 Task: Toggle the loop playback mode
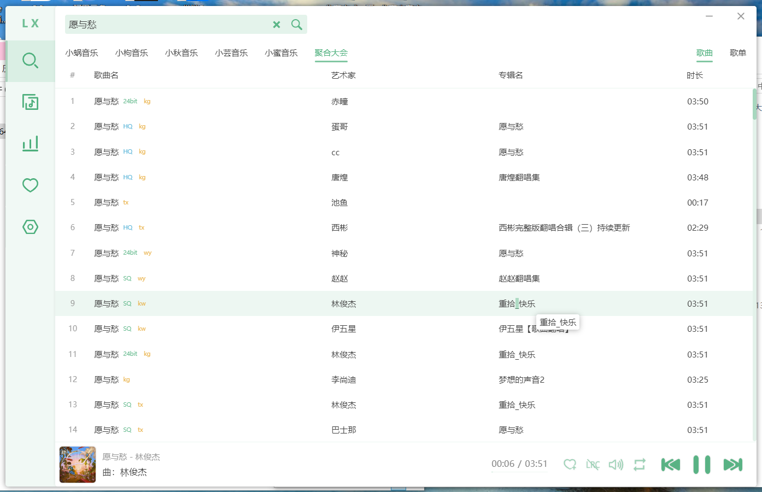pyautogui.click(x=640, y=465)
